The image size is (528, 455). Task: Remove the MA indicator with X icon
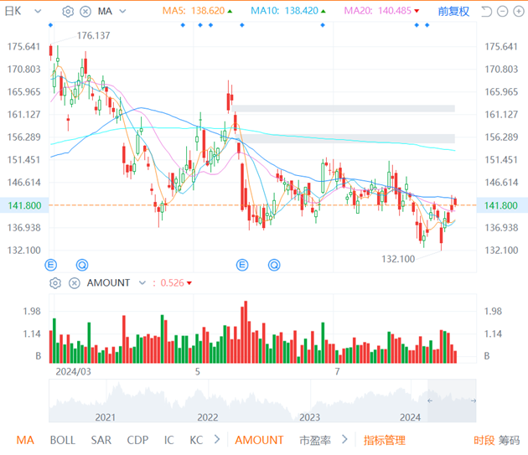click(x=85, y=12)
